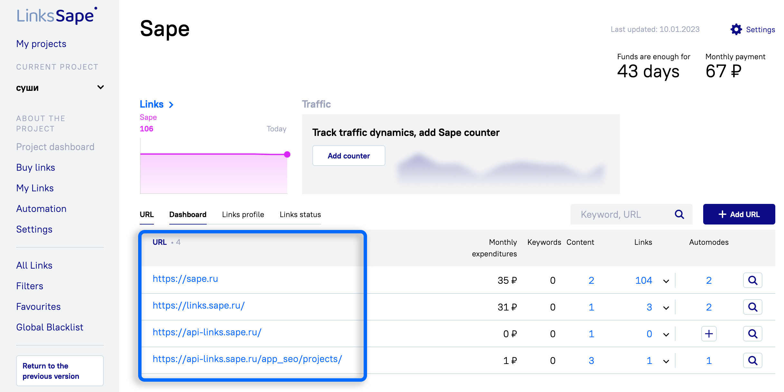Screen dimensions: 784x392
Task: Open Global Blacklist in sidebar
Action: [50, 327]
